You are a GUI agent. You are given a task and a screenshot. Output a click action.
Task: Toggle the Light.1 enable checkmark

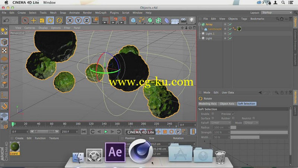pos(230,34)
